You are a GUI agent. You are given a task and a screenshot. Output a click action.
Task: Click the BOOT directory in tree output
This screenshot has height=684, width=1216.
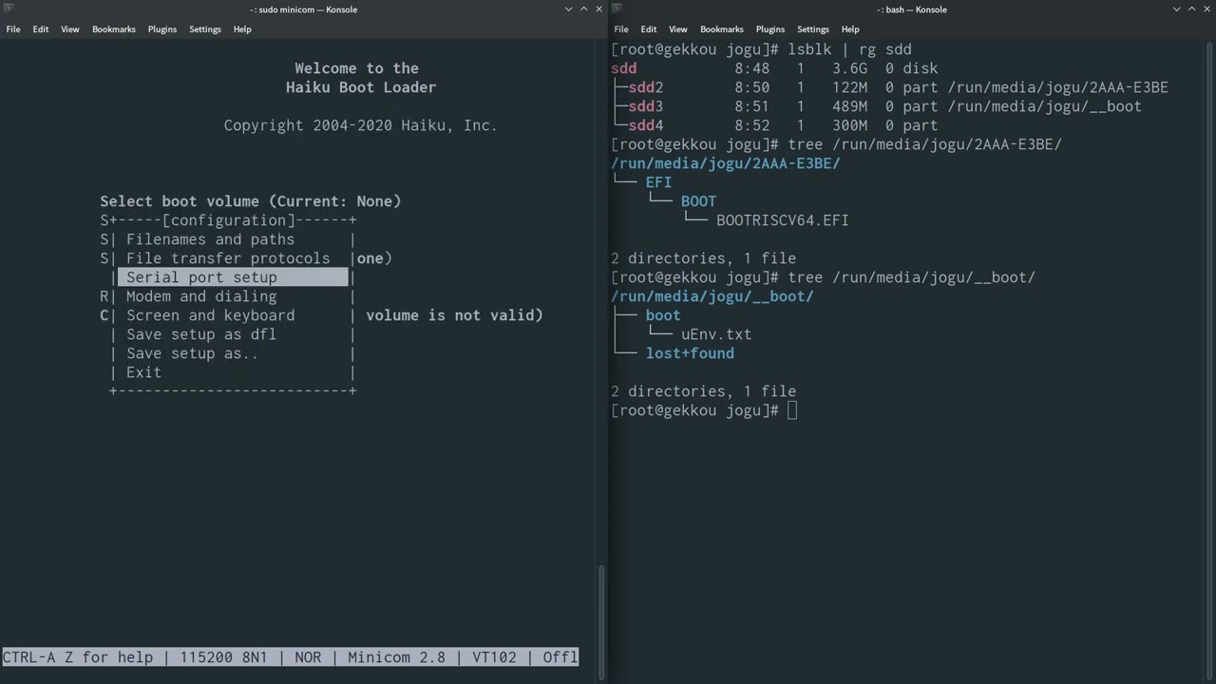tap(698, 201)
